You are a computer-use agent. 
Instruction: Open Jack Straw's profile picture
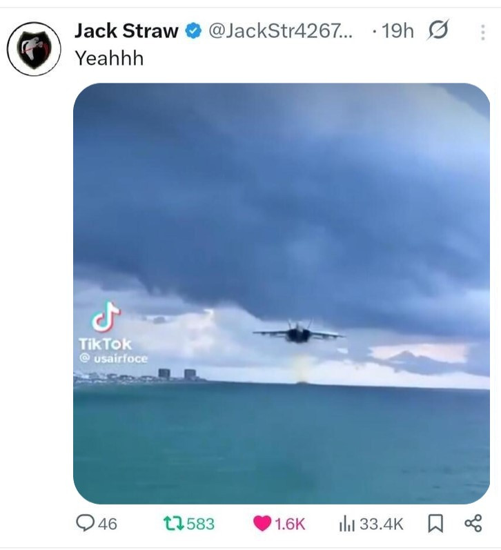coord(34,49)
